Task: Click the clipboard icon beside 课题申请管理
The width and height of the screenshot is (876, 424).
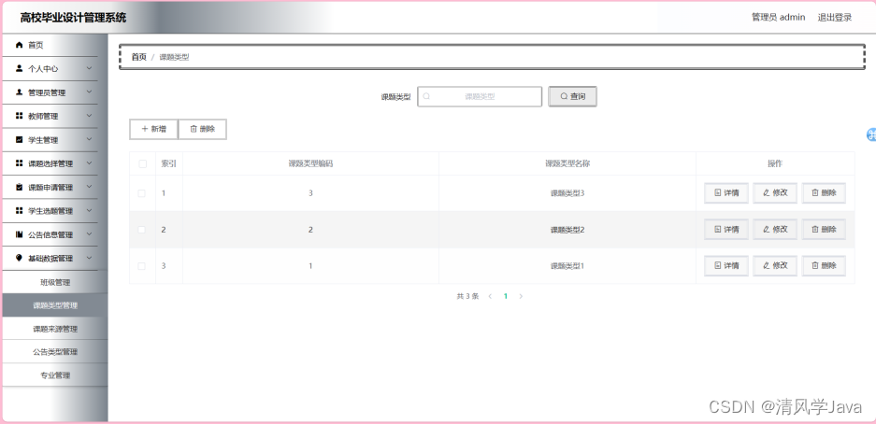Action: click(20, 187)
